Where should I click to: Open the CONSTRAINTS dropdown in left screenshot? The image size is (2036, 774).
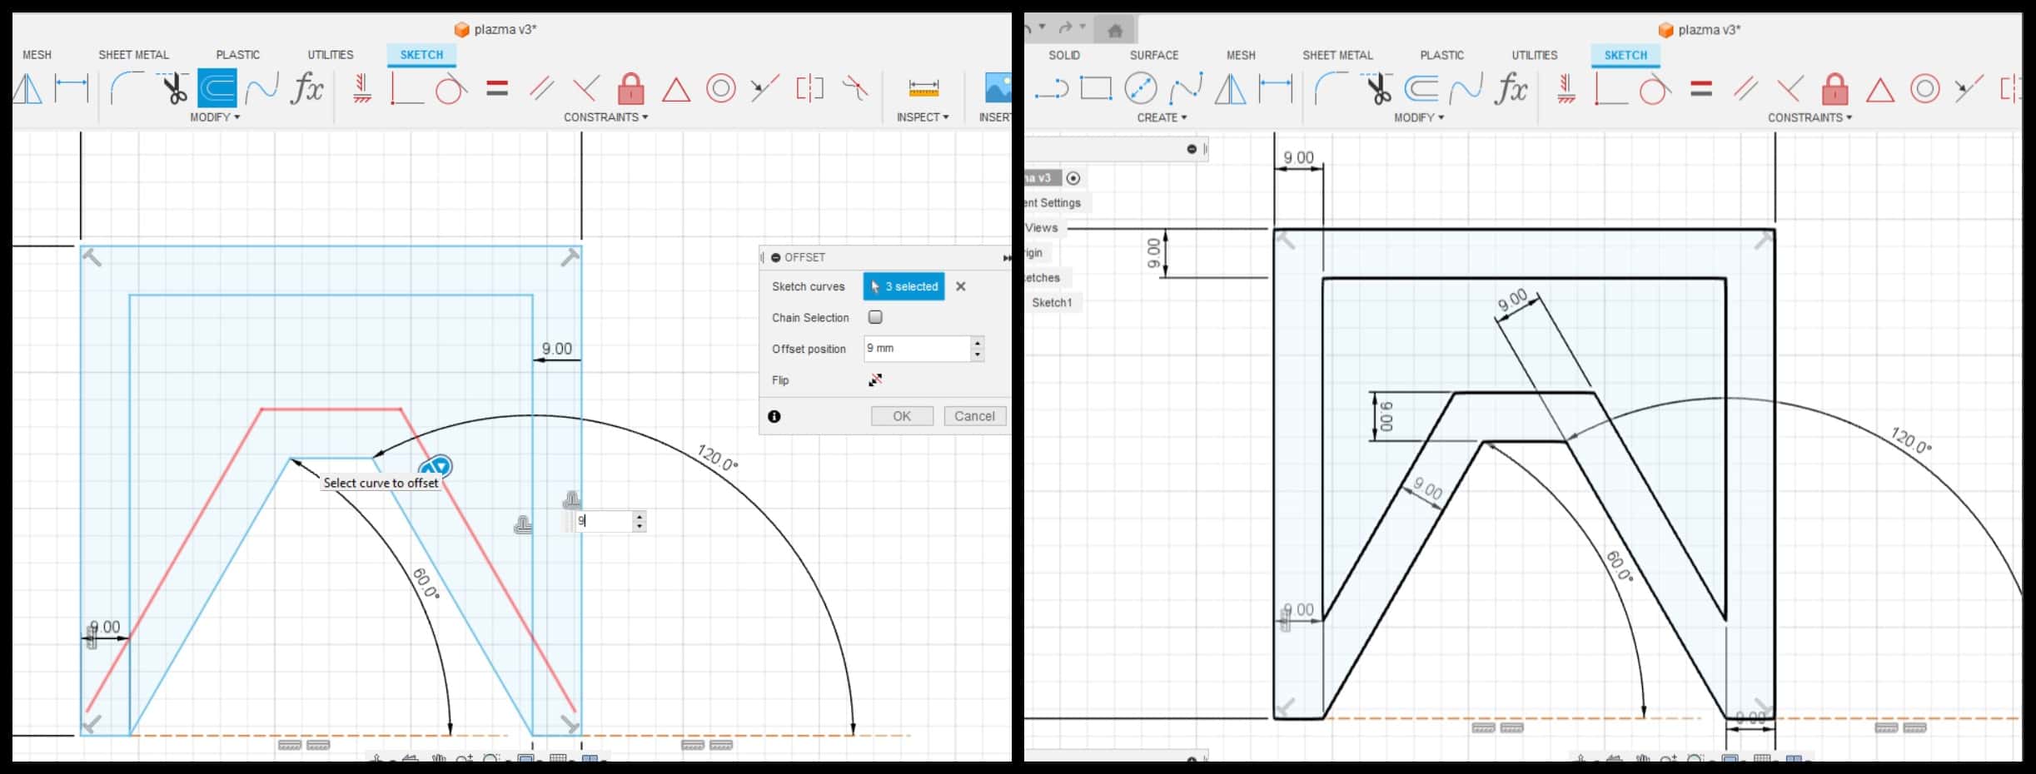click(x=605, y=117)
